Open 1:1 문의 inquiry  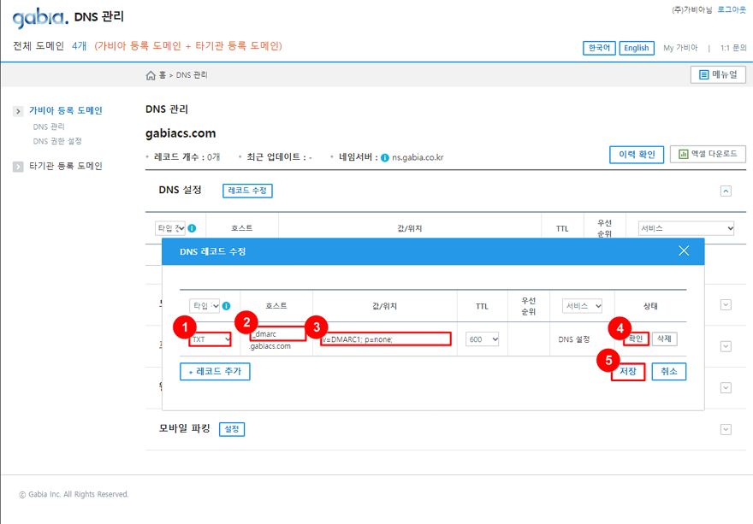(733, 48)
